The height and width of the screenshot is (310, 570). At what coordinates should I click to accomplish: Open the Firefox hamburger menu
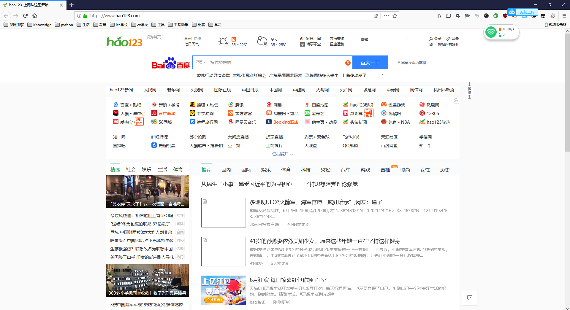coord(564,16)
